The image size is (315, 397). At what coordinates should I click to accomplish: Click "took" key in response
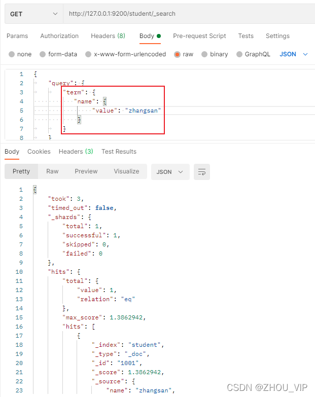click(x=59, y=199)
